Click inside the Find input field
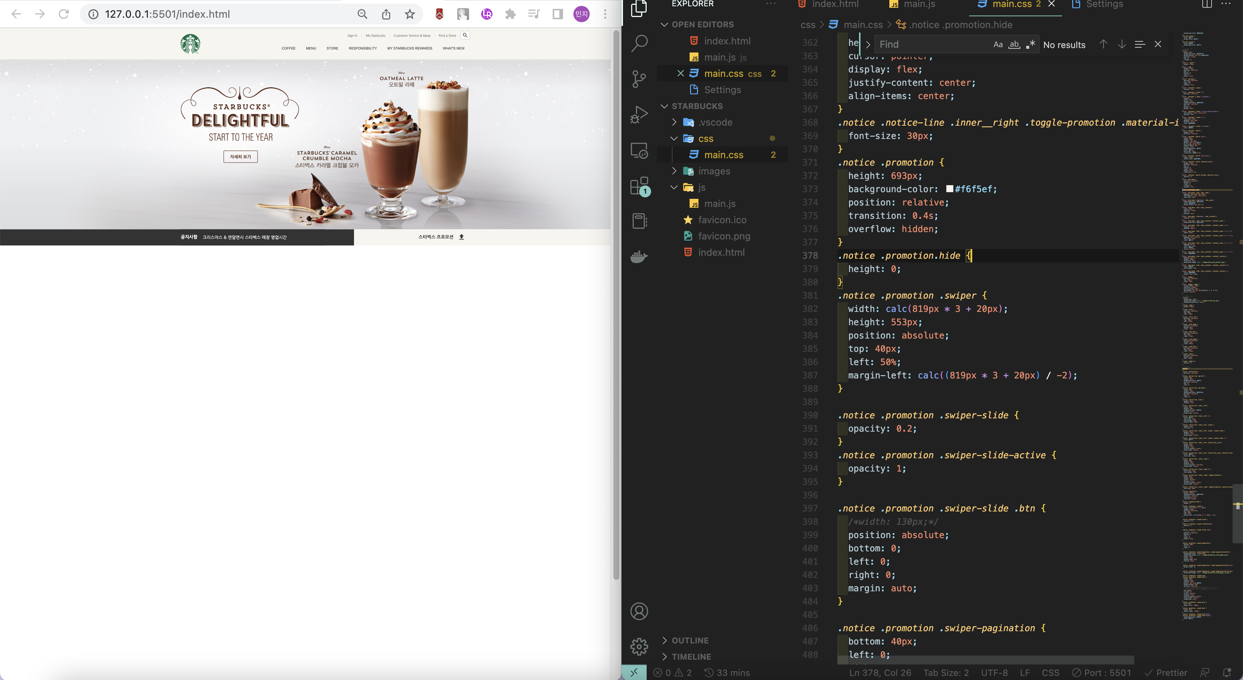 931,44
